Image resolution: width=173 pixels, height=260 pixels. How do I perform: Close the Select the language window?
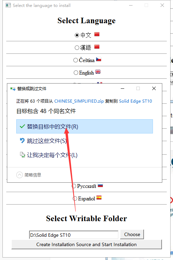coord(162,5)
